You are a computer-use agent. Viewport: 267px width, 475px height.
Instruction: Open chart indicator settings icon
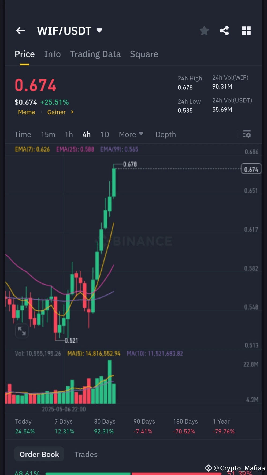pyautogui.click(x=247, y=134)
